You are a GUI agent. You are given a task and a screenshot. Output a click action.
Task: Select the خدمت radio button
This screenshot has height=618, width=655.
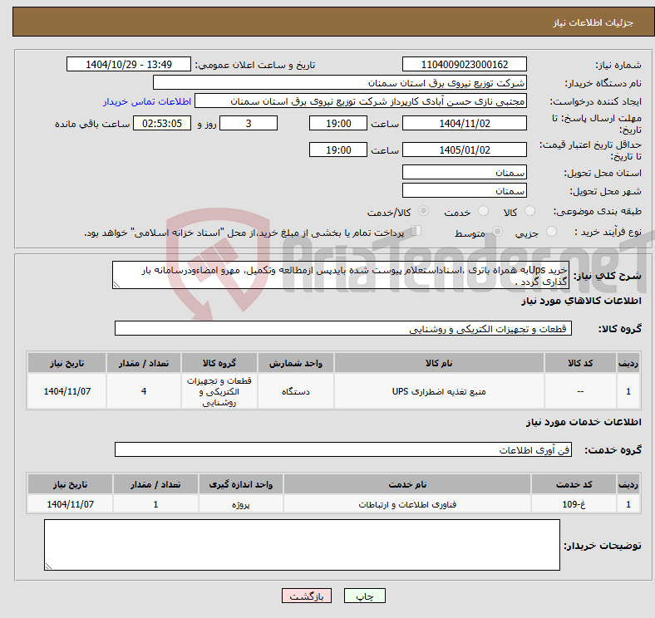coord(483,211)
